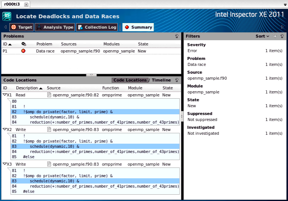Click the file icon of the X1 source

49,95
